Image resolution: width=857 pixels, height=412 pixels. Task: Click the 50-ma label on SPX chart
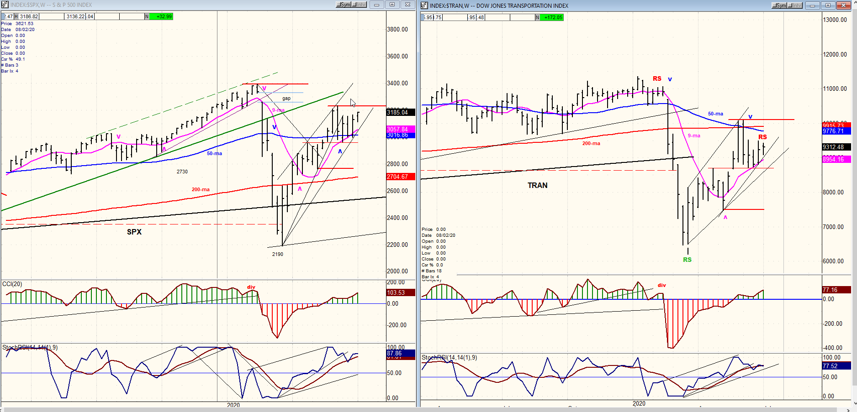coord(214,153)
